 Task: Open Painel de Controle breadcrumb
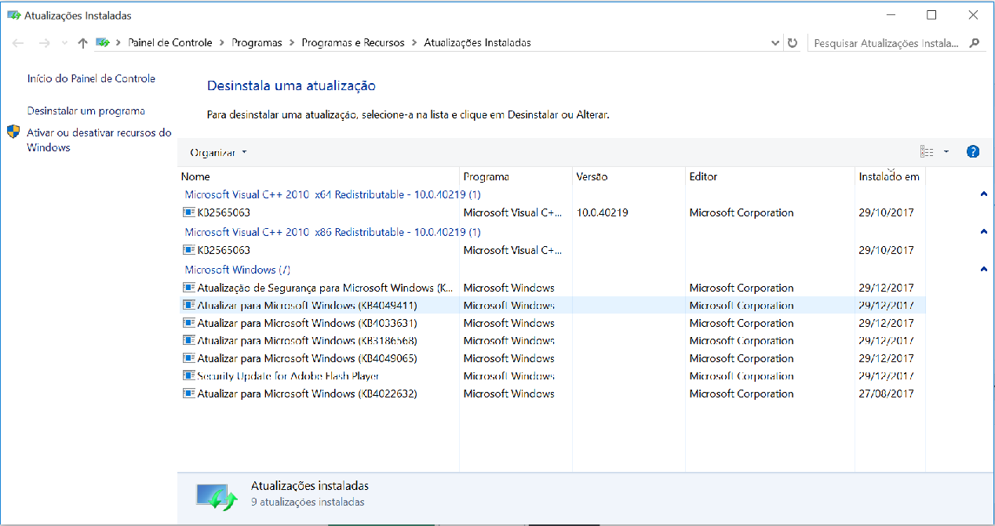pyautogui.click(x=170, y=43)
